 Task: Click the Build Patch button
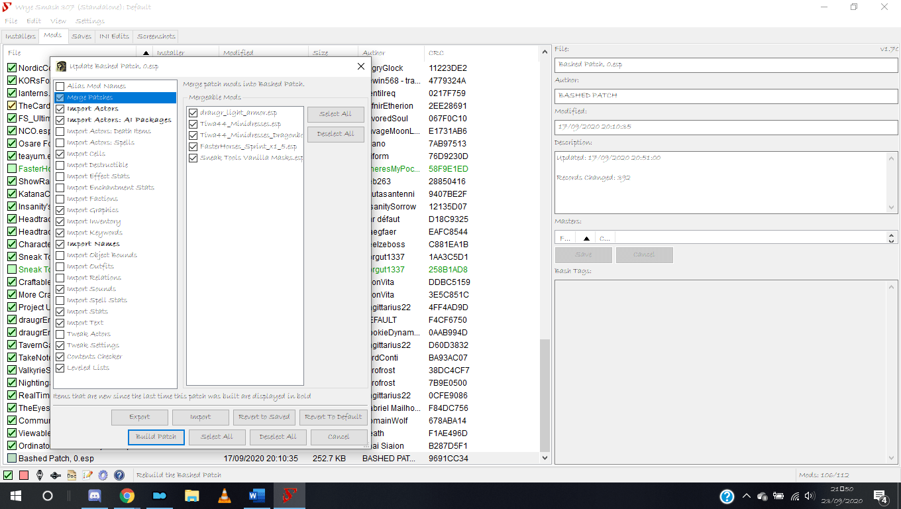pos(156,437)
